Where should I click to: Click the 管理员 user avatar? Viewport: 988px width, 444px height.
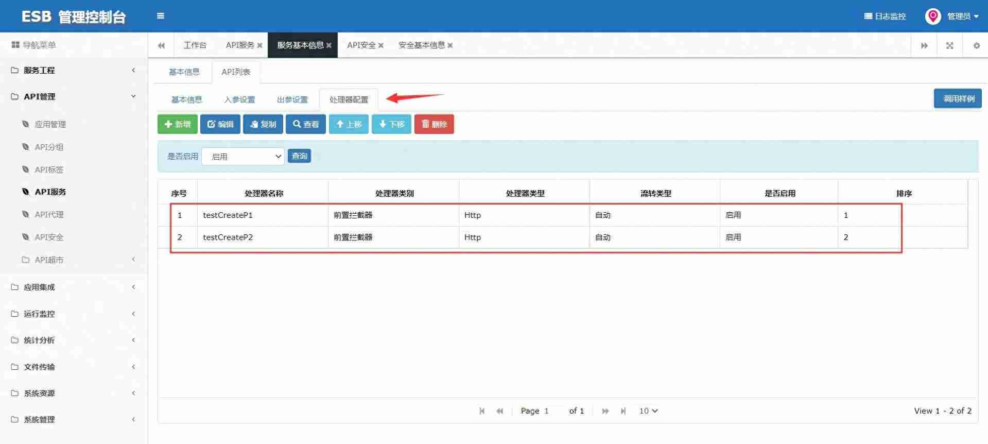933,16
